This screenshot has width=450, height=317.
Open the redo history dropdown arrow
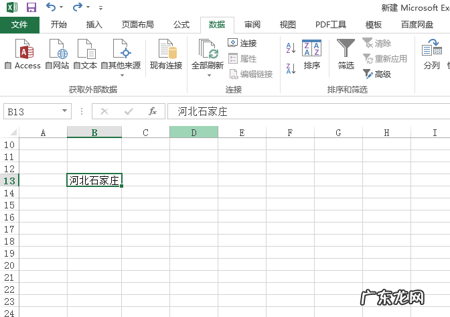tap(88, 7)
